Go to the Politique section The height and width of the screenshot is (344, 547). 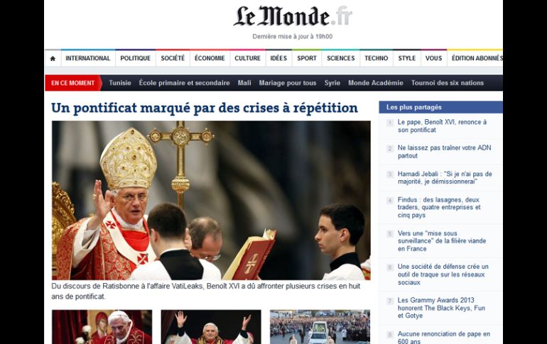(136, 58)
